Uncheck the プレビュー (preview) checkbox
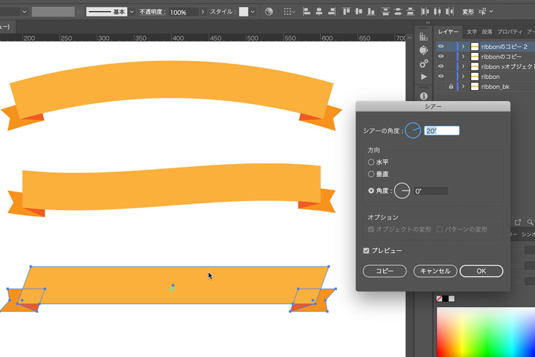Viewport: 535px width, 357px height. [366, 251]
